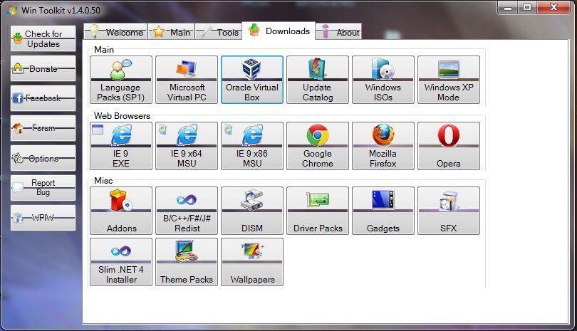The image size is (577, 331).
Task: Open the DISM download item
Action: point(252,211)
